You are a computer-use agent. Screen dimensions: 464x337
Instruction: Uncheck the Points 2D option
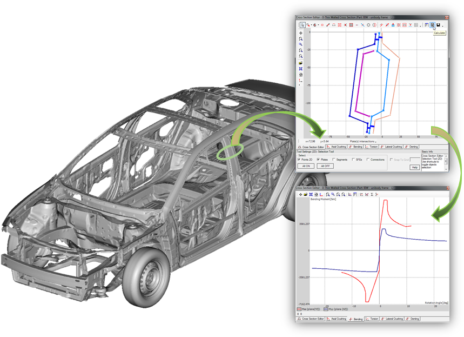pyautogui.click(x=299, y=159)
